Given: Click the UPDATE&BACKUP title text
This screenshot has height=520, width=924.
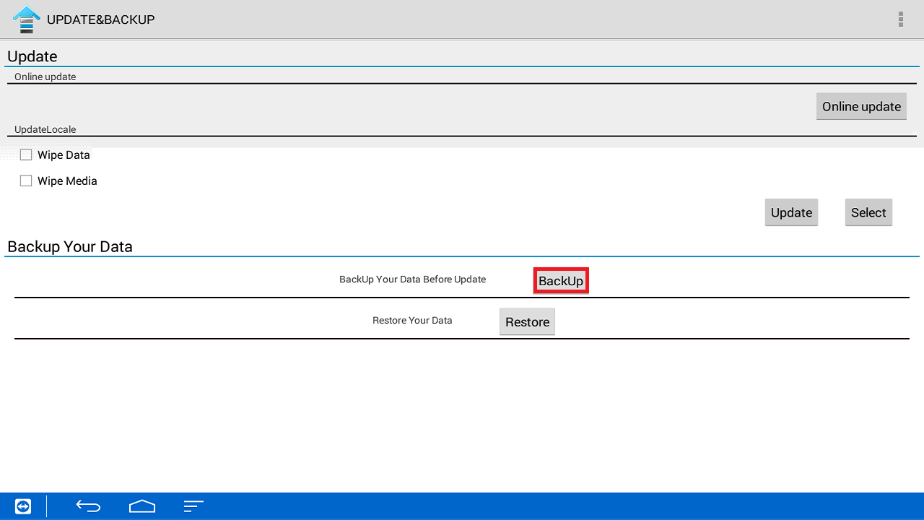Looking at the screenshot, I should click(x=100, y=19).
